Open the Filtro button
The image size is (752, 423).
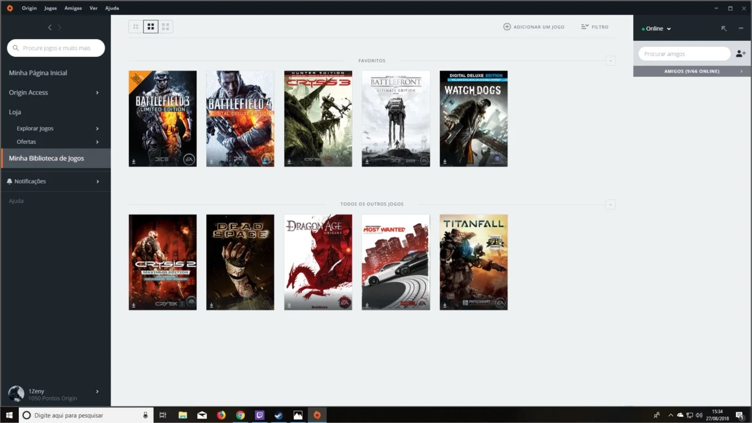click(595, 27)
